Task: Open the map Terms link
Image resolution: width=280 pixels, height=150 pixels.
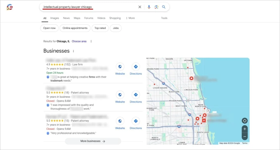Action: [245, 143]
